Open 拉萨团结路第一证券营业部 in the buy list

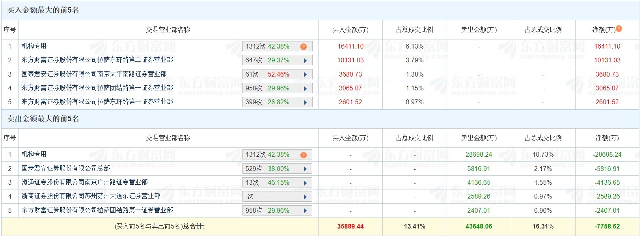point(97,88)
